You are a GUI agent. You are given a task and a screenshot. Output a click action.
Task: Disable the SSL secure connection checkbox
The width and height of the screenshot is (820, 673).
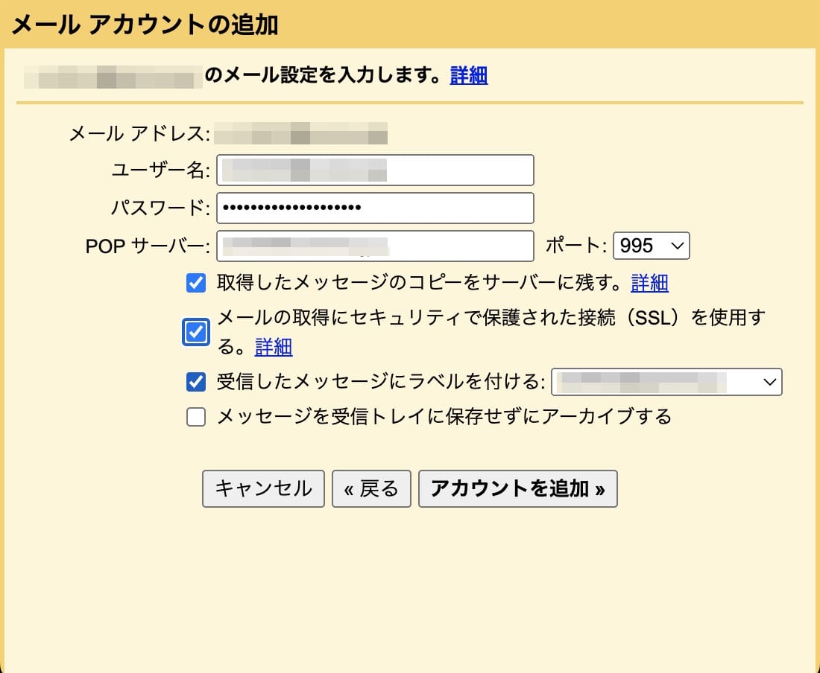pyautogui.click(x=195, y=332)
